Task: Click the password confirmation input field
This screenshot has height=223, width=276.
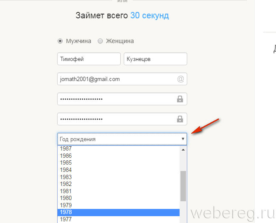Action: (x=115, y=119)
